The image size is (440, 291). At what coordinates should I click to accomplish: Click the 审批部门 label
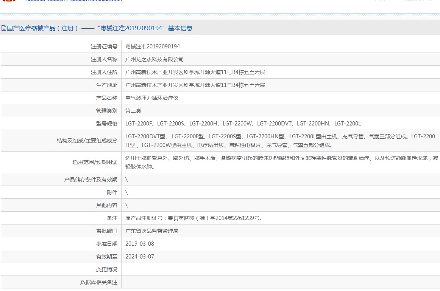(x=107, y=231)
